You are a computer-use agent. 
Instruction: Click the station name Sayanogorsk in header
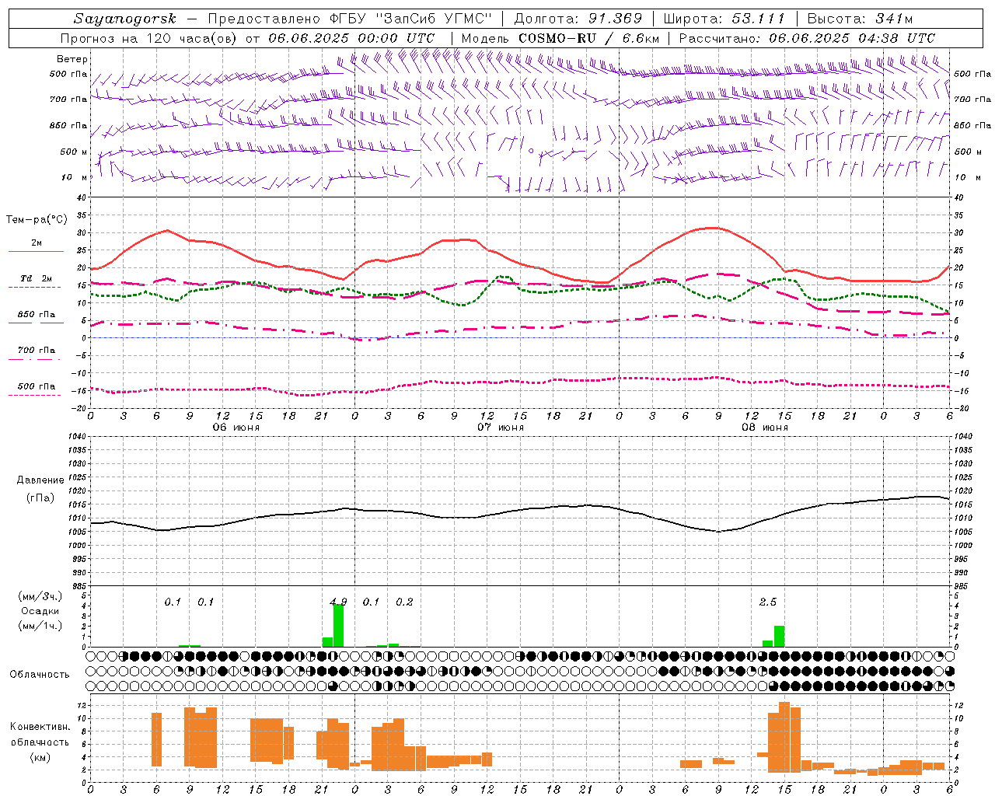(125, 19)
